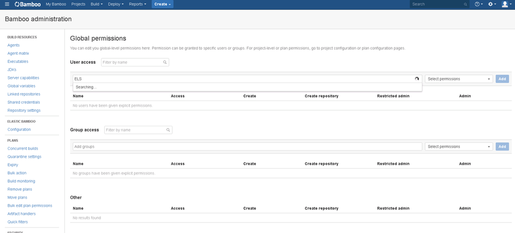Open Repository settings
This screenshot has height=233, width=515.
tap(24, 110)
